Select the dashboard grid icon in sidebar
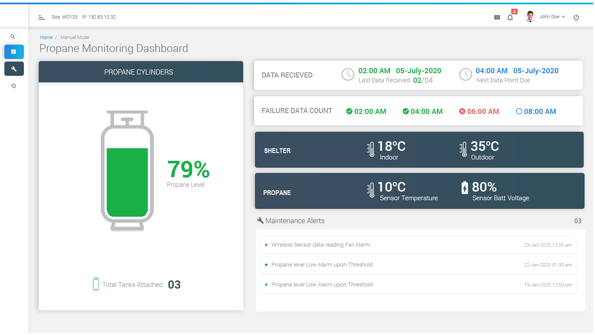Screen dimensions: 595x335 tap(14, 52)
